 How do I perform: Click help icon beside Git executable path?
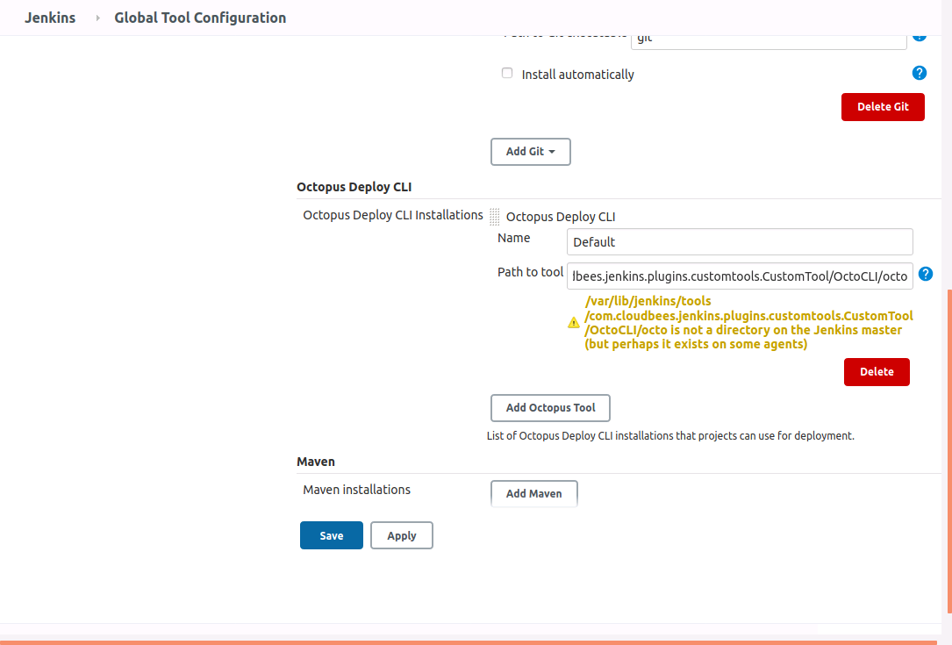click(x=919, y=37)
